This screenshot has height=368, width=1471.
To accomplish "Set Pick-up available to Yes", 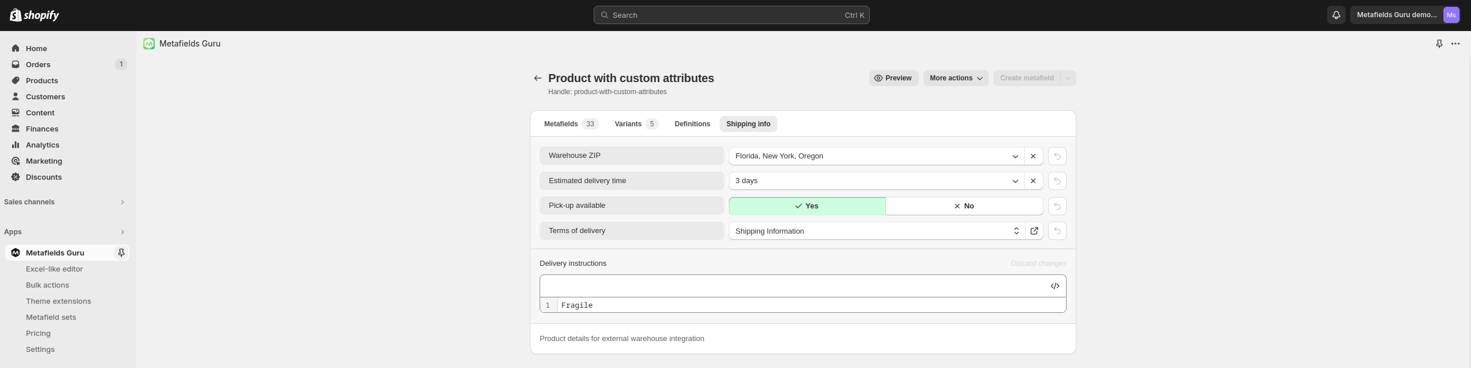I will point(807,206).
